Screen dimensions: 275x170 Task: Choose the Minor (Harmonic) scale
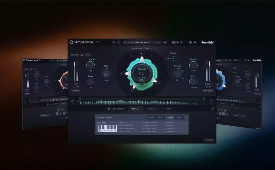[127, 128]
